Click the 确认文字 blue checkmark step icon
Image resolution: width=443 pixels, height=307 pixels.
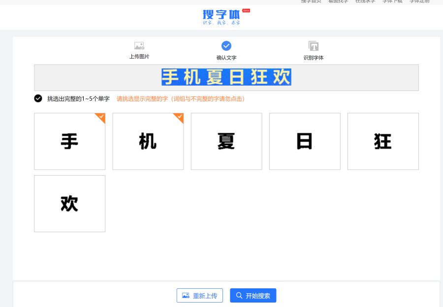[x=226, y=46]
